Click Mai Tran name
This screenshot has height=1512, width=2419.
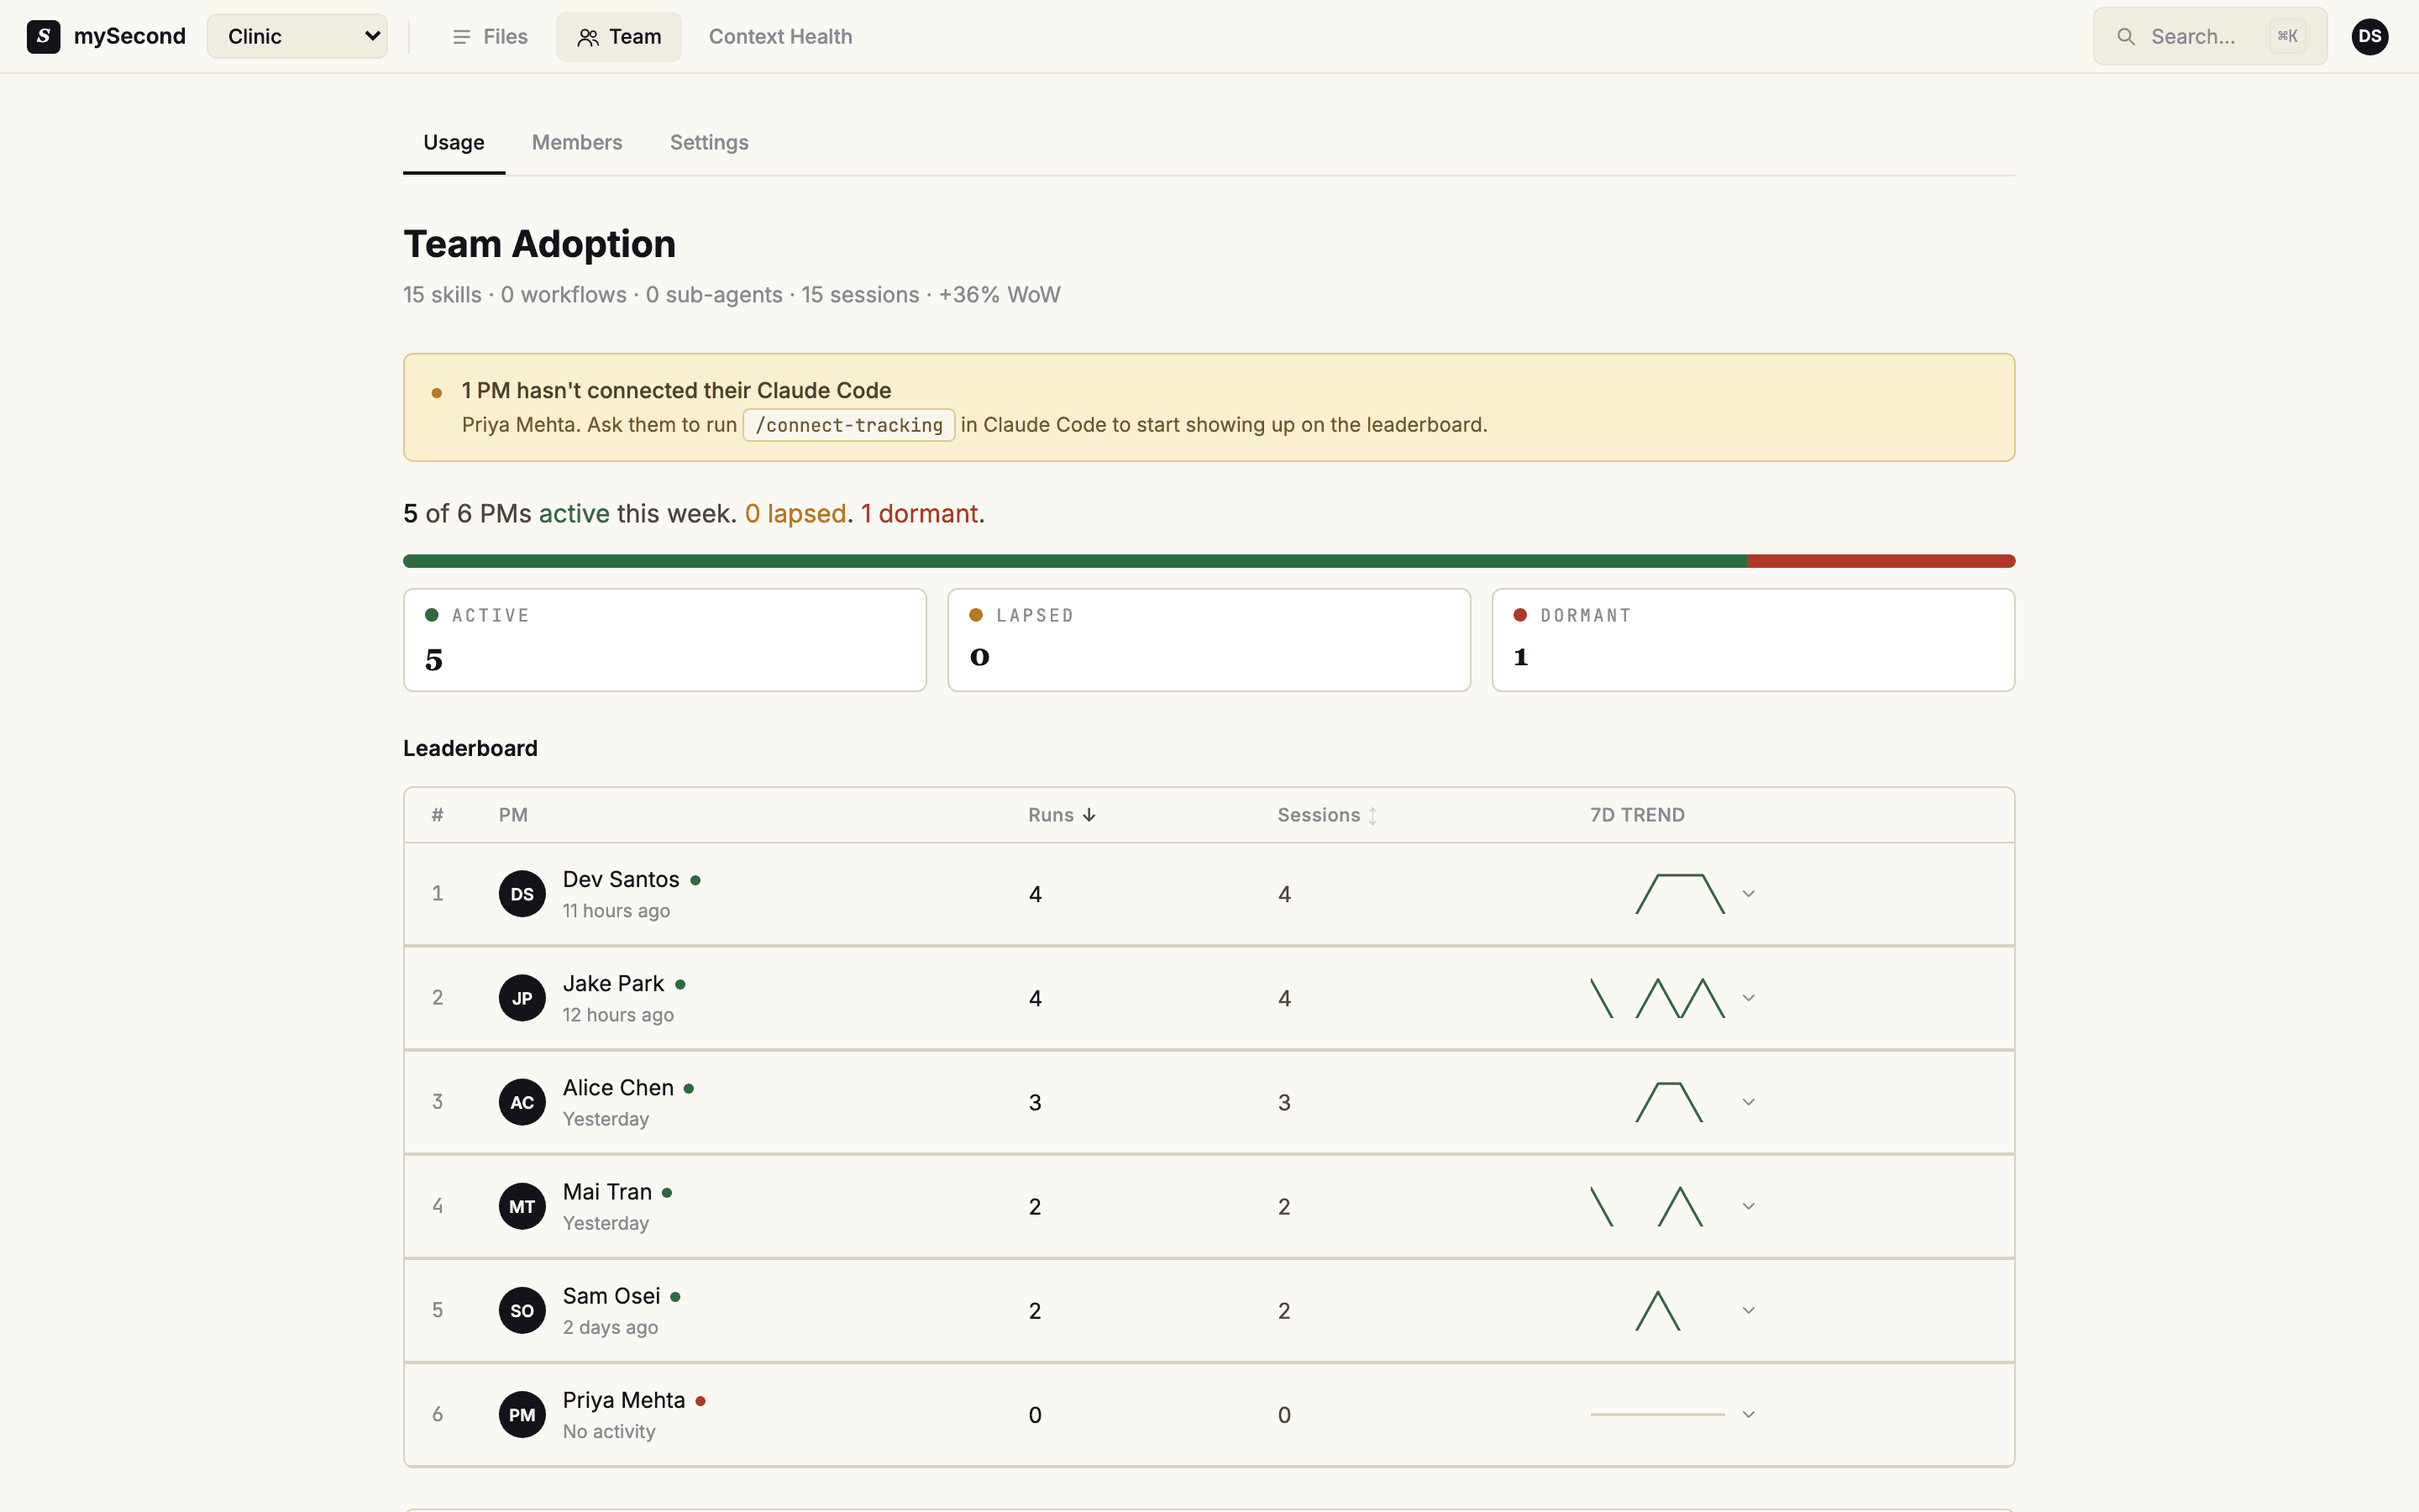[x=606, y=1191]
